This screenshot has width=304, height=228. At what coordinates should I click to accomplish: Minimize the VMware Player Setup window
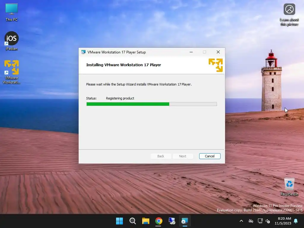point(191,52)
